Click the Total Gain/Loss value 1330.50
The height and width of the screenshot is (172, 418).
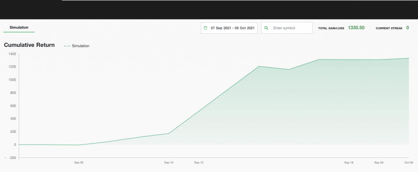[x=356, y=28]
